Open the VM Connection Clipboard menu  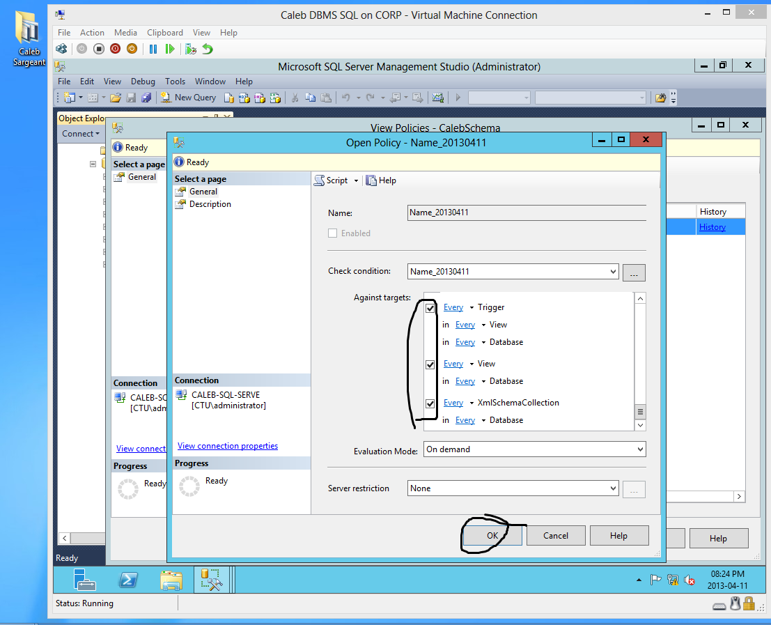point(165,33)
